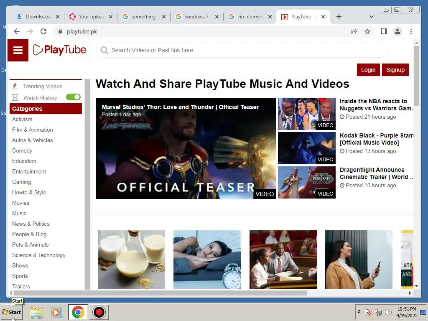Show hidden tray icons arrow
This screenshot has height=321, width=428.
359,312
